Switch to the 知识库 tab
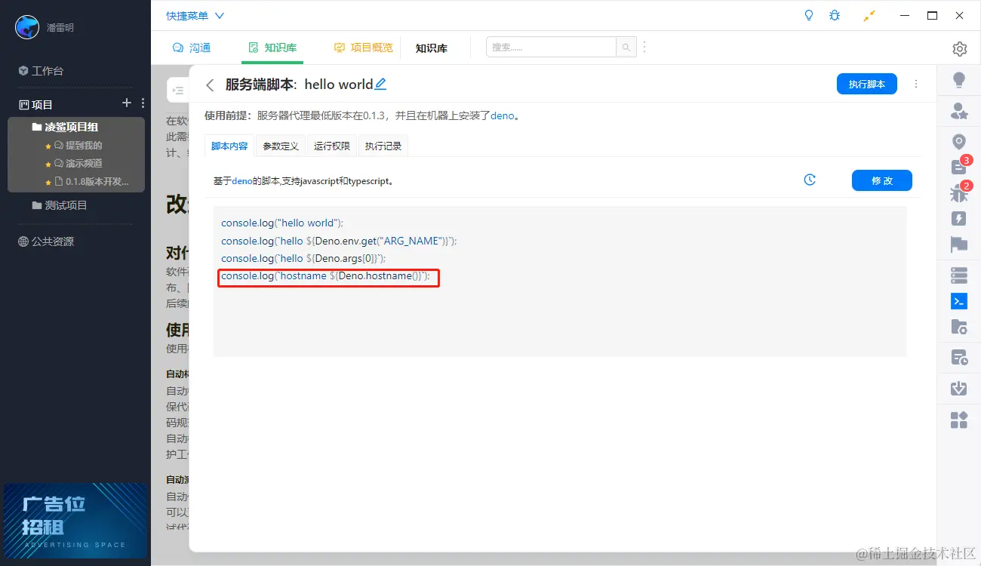This screenshot has width=981, height=566. coord(272,48)
